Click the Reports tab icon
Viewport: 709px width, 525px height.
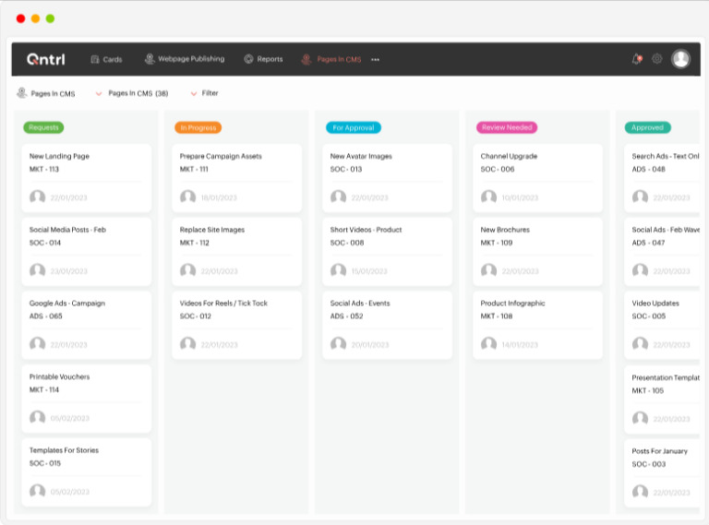(x=248, y=59)
